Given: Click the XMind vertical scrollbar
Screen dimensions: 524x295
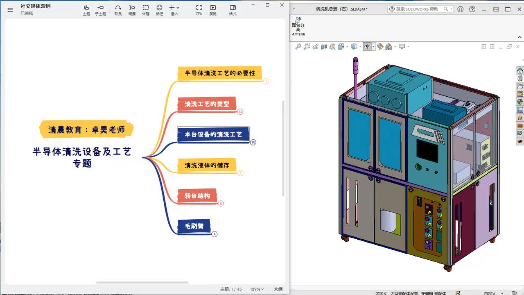Looking at the screenshot, I should (283, 147).
